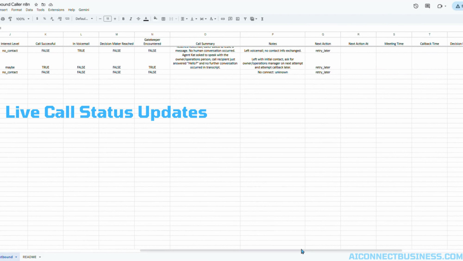Toggle bold formatting
The height and width of the screenshot is (261, 463).
pos(123,19)
